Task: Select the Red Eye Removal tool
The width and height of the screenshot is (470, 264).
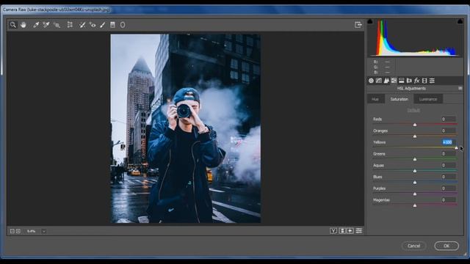Action: [93, 25]
